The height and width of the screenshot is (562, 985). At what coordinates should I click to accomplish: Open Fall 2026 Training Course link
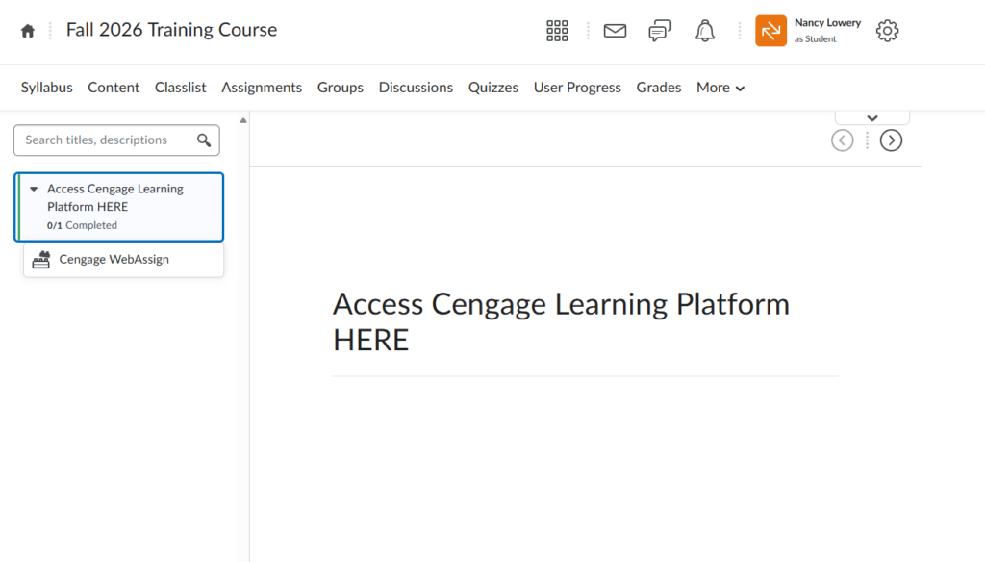171,30
